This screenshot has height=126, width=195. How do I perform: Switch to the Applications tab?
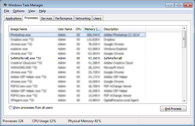tap(13, 18)
